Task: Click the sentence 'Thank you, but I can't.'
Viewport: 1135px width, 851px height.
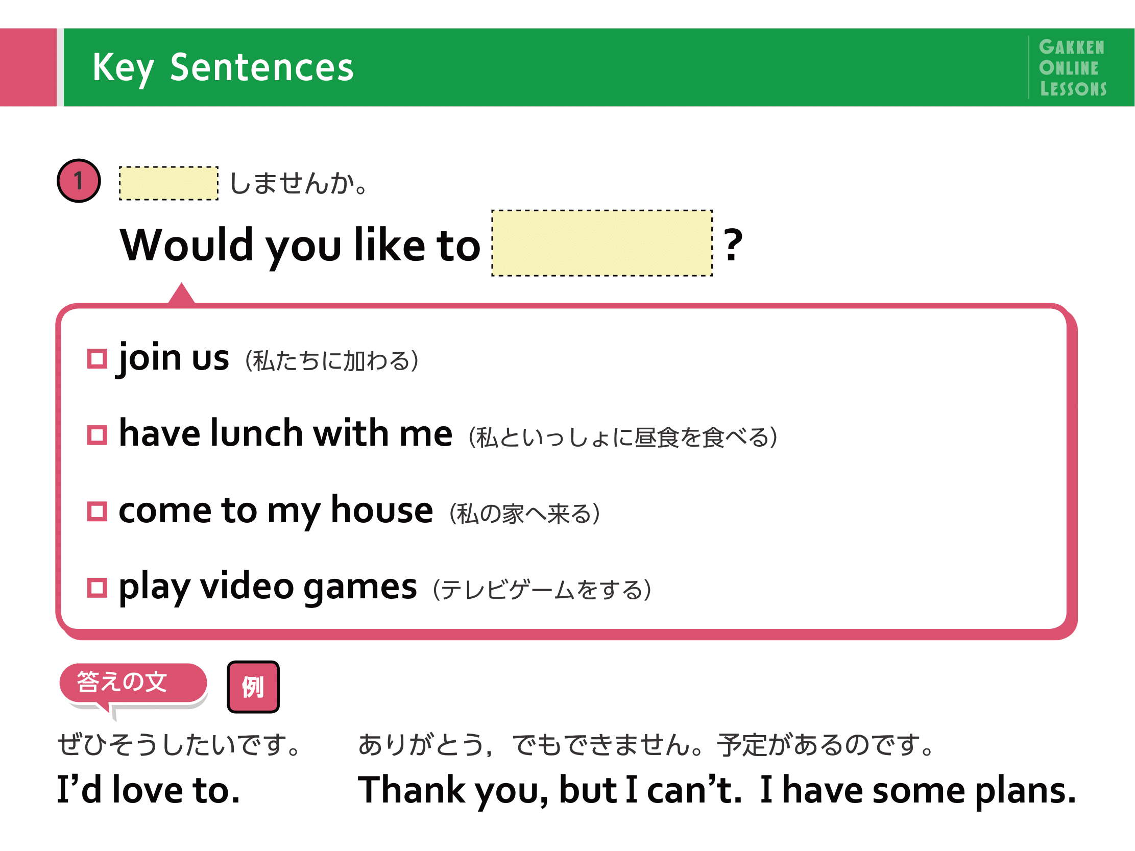Action: tap(550, 790)
